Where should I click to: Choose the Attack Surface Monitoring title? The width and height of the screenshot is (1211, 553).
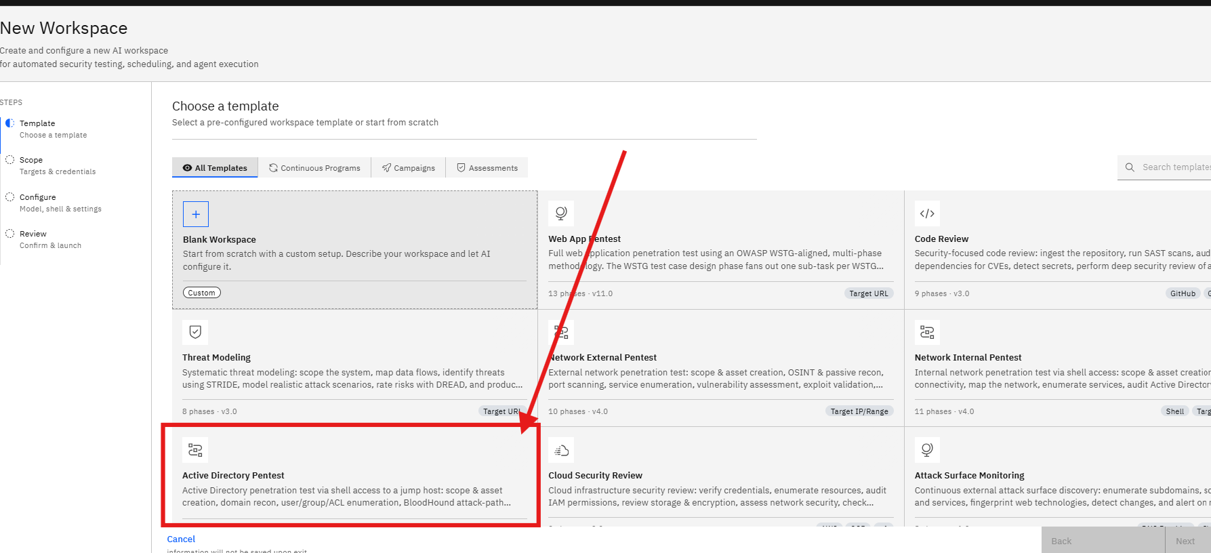969,476
